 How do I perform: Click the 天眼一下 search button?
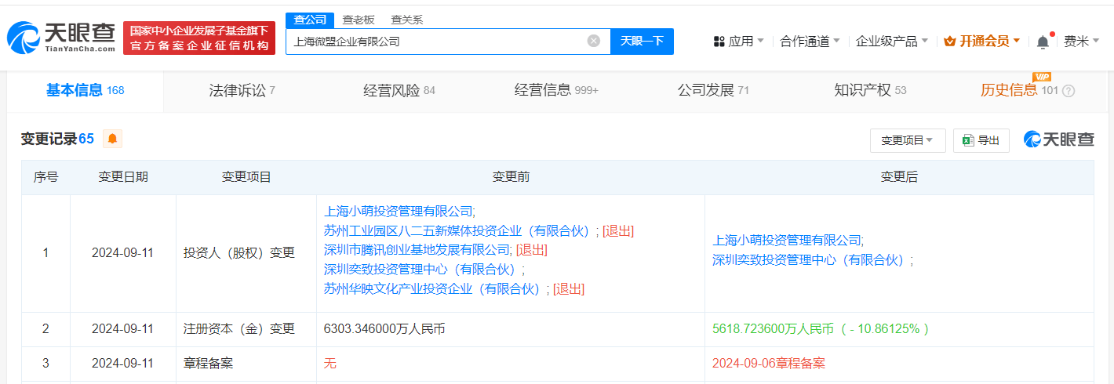point(642,41)
